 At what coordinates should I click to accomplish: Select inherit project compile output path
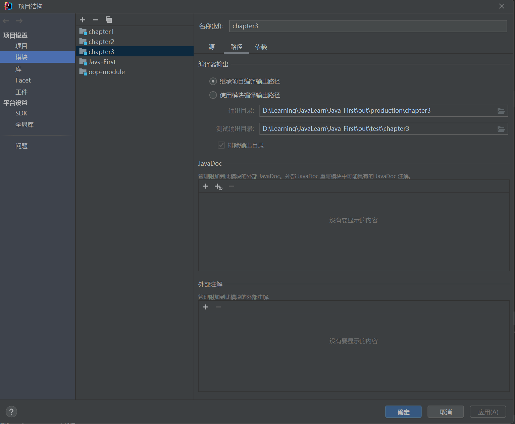pyautogui.click(x=213, y=81)
